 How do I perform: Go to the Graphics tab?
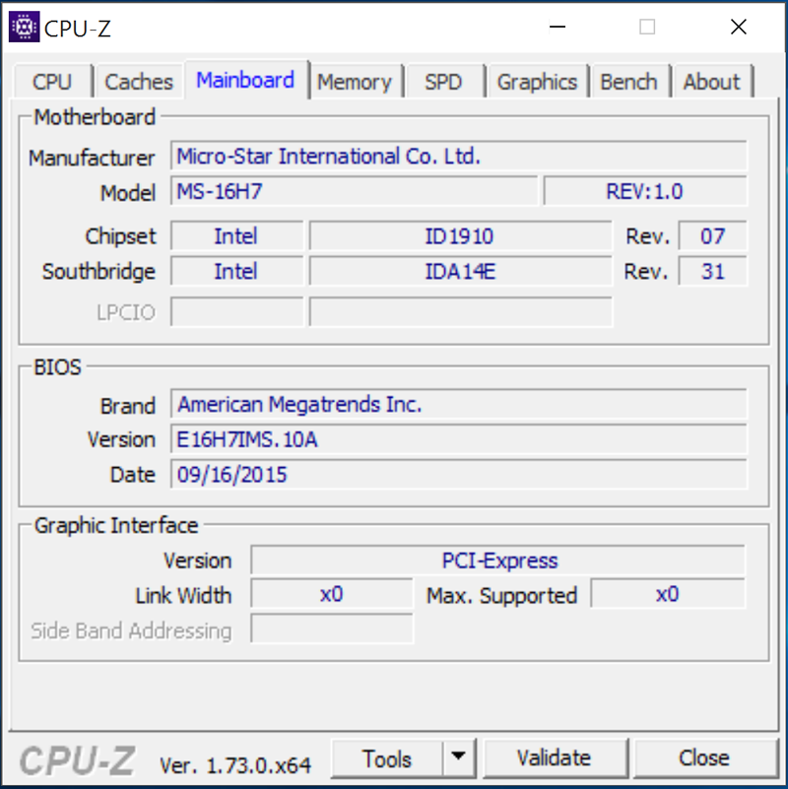point(537,82)
